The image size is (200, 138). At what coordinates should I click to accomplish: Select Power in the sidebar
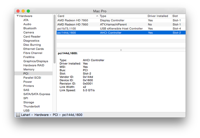tap(28, 82)
